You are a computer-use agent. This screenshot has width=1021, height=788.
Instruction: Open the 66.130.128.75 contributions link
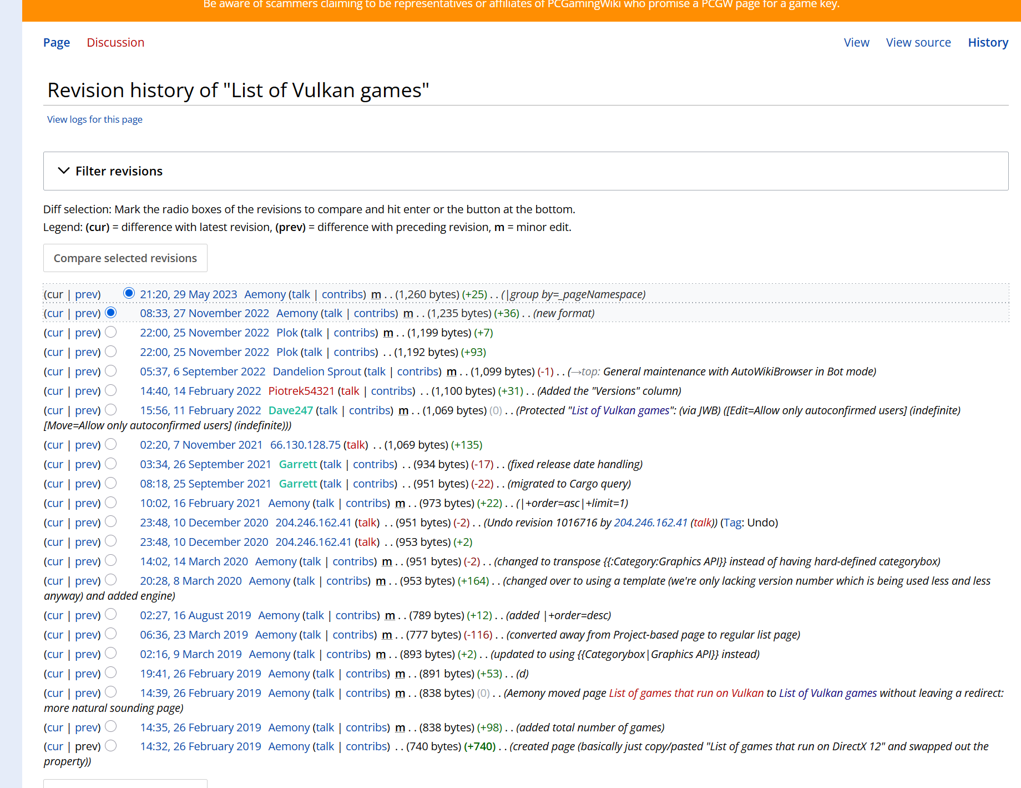[305, 445]
